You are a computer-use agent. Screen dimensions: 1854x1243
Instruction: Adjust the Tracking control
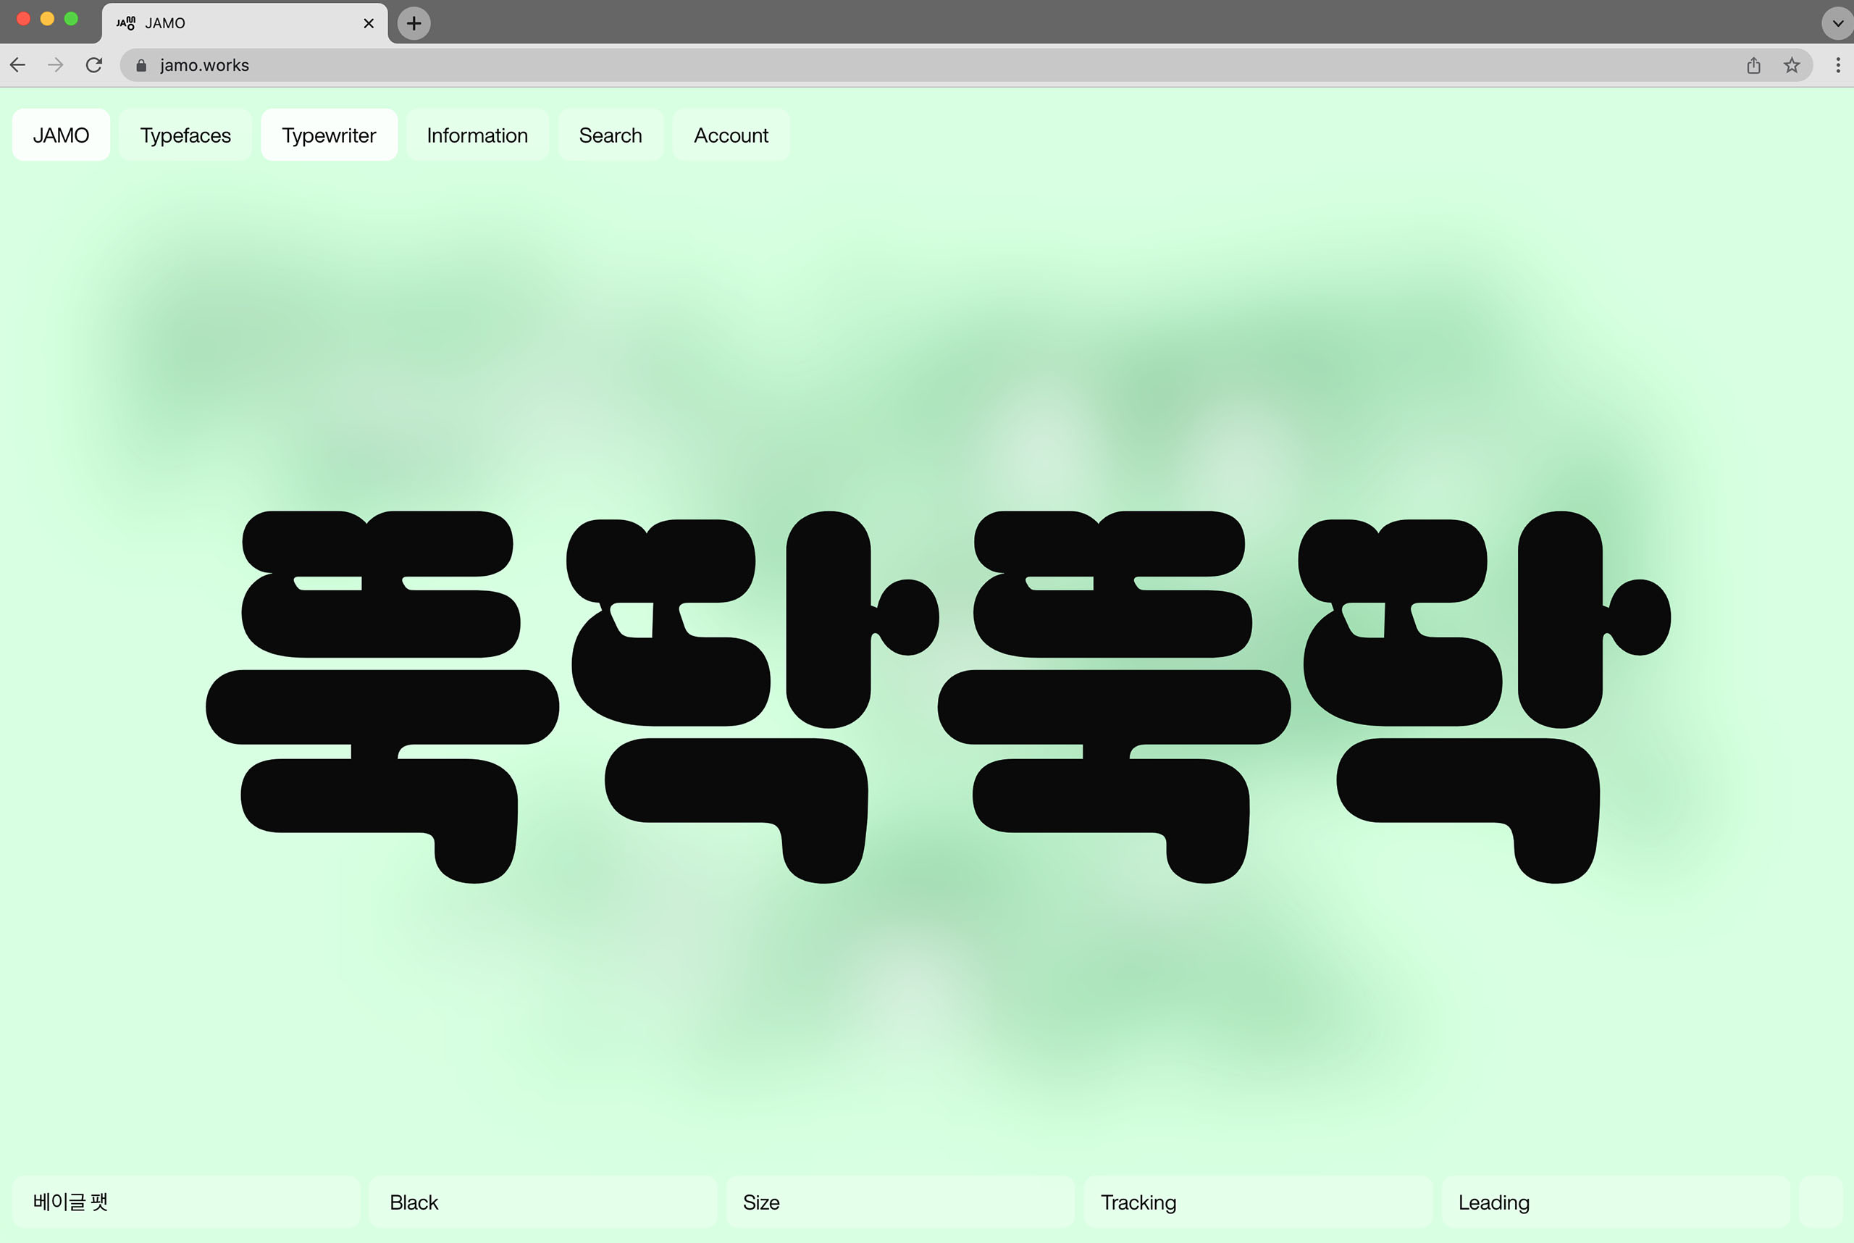pos(1257,1202)
